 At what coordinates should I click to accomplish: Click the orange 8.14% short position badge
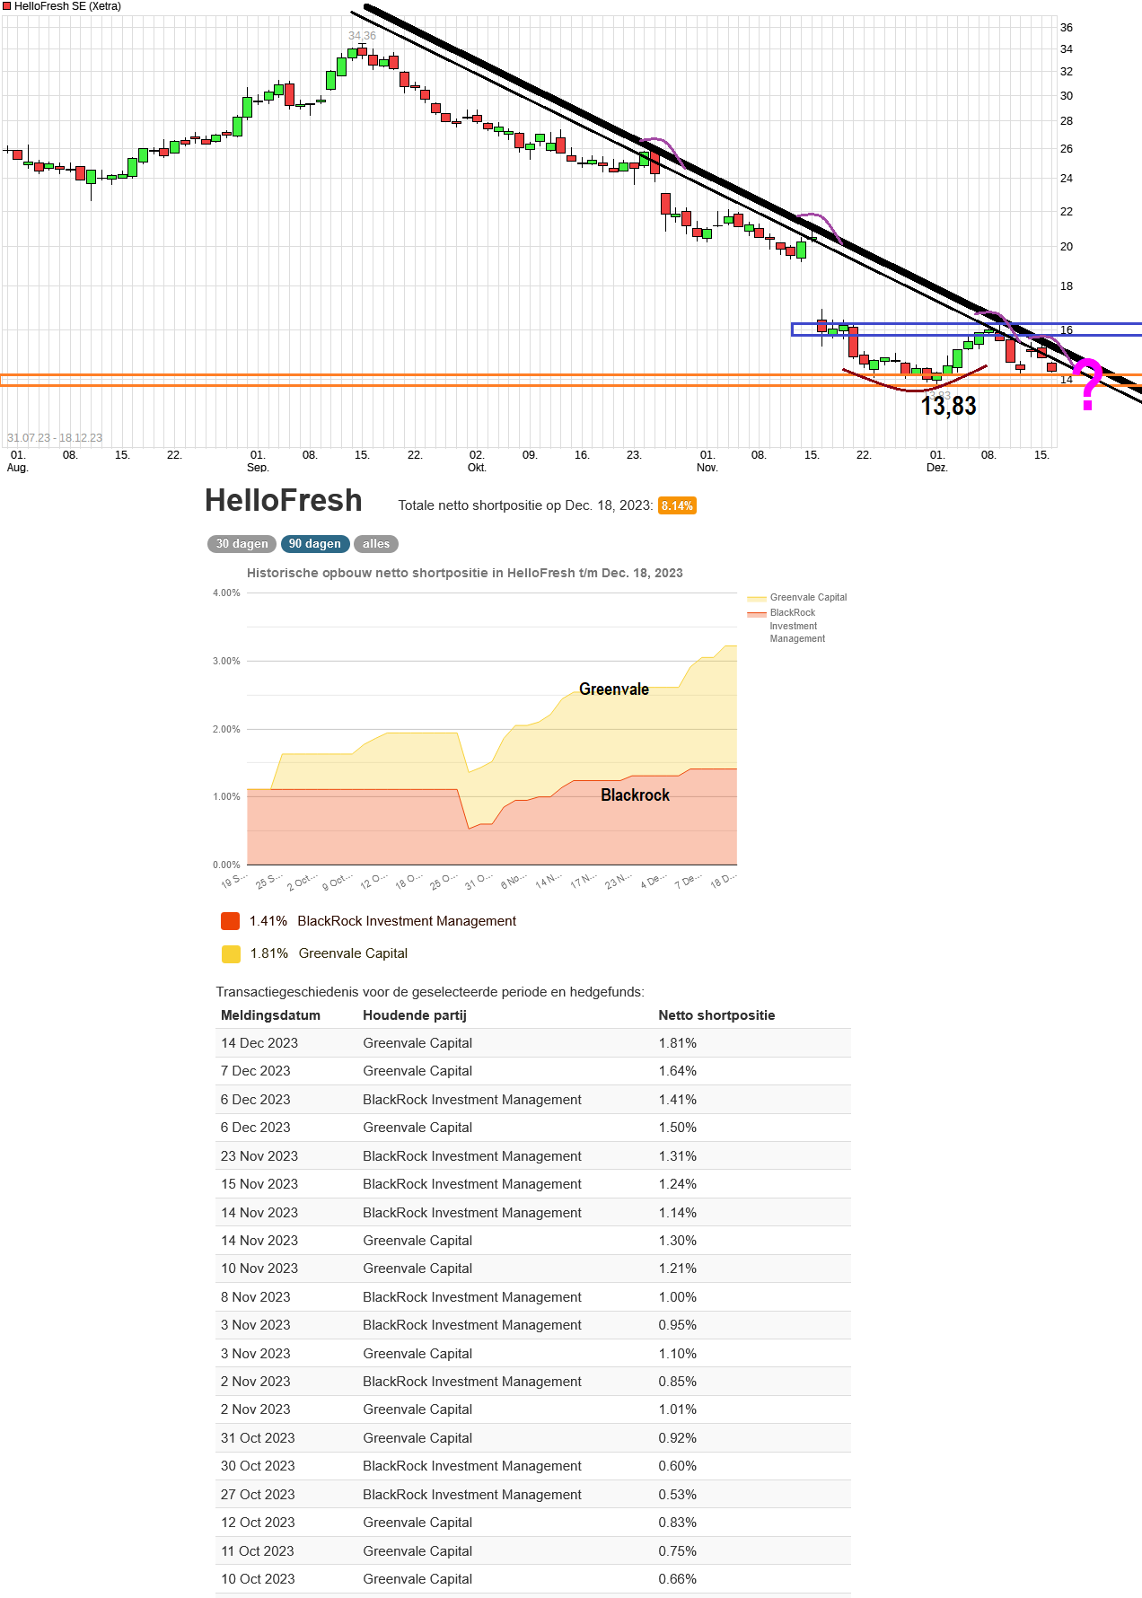coord(677,505)
